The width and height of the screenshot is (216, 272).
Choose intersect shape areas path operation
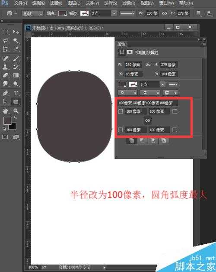click(x=153, y=140)
